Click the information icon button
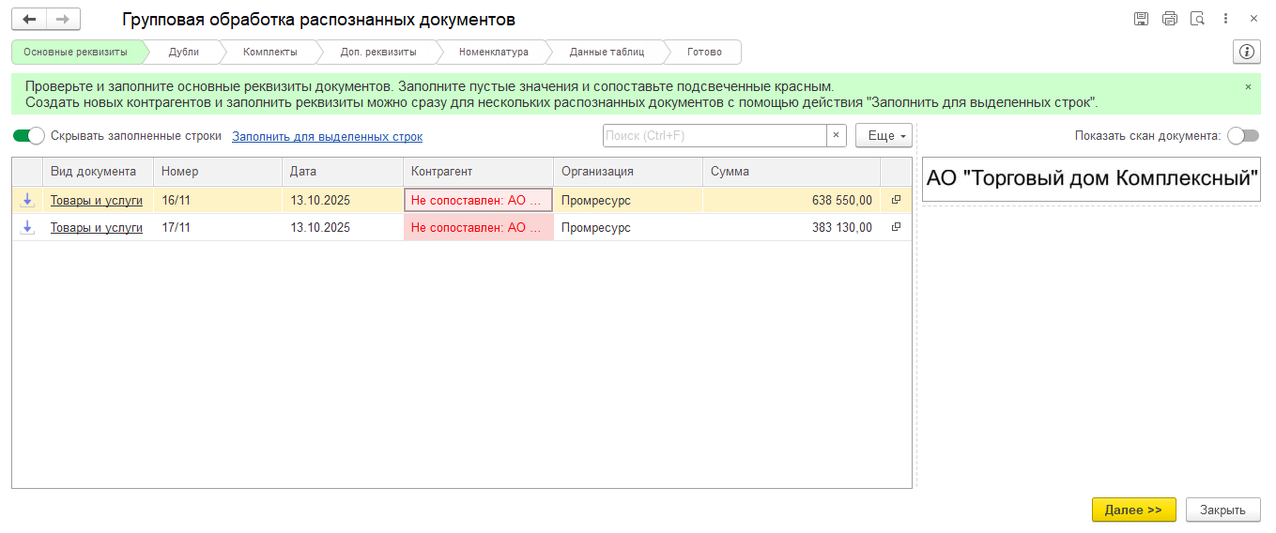The height and width of the screenshot is (533, 1276). point(1246,52)
